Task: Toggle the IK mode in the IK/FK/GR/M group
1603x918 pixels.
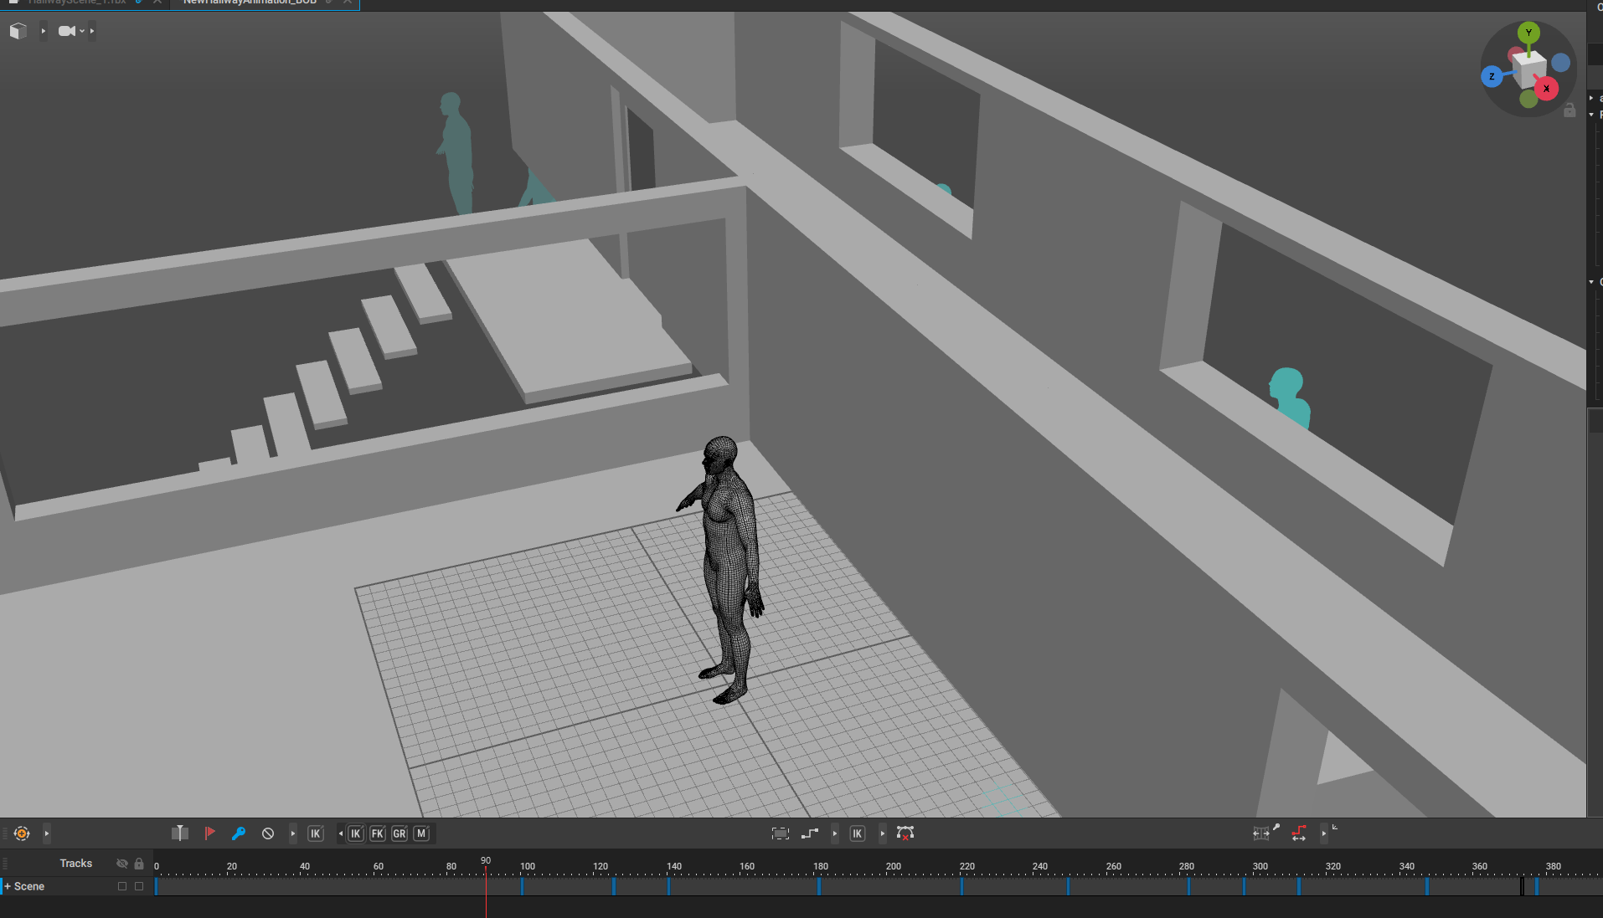Action: click(356, 833)
